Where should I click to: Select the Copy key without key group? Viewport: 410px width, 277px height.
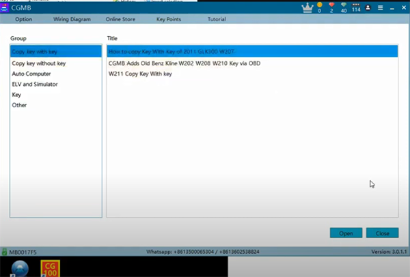(39, 63)
